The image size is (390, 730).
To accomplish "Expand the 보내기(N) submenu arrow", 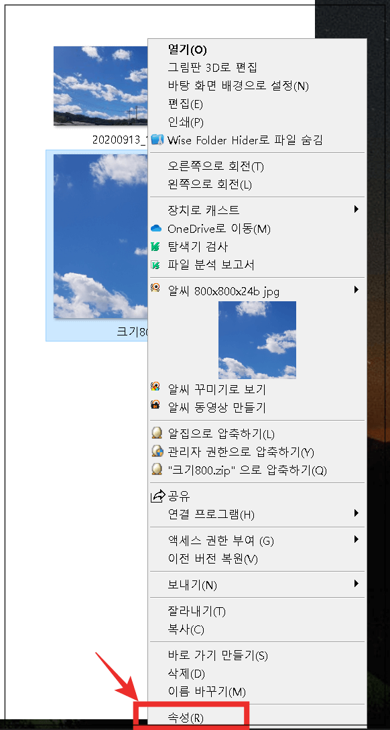I will (356, 583).
